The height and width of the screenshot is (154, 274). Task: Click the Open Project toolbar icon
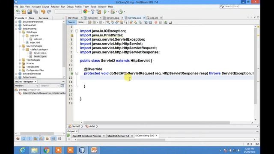click(x=30, y=12)
